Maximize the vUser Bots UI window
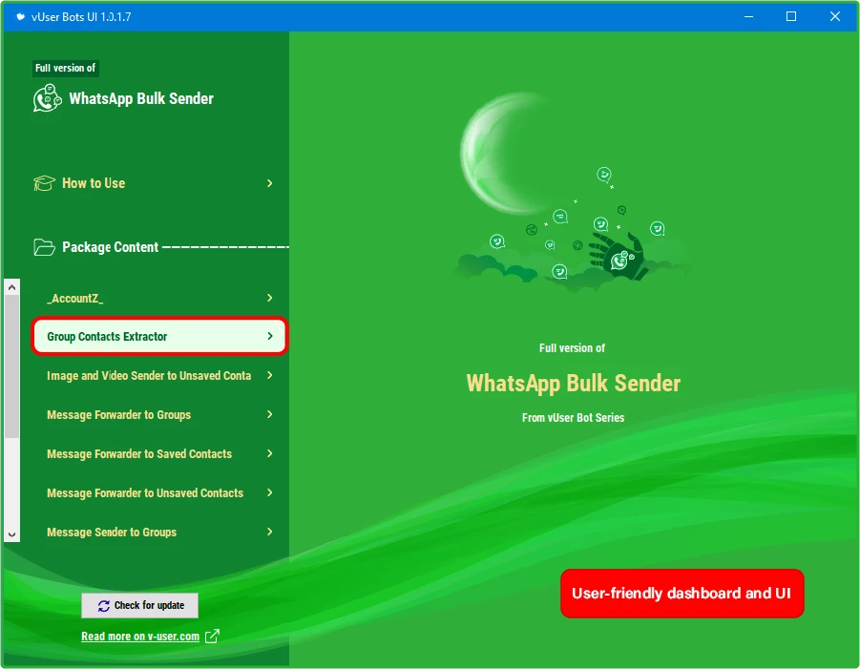Screen dimensions: 860x669 click(791, 16)
